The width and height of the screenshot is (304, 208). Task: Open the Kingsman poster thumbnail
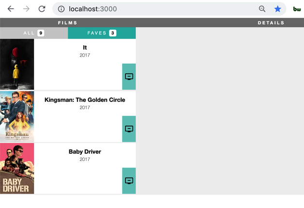(17, 116)
